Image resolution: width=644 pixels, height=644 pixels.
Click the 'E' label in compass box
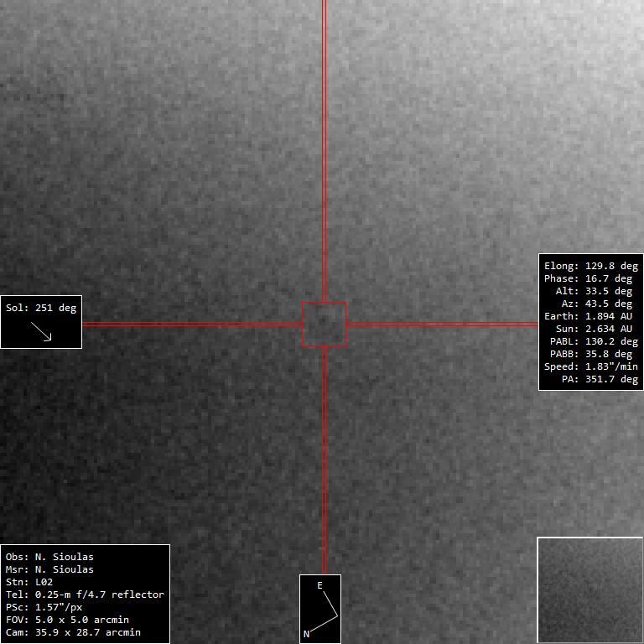tap(320, 585)
